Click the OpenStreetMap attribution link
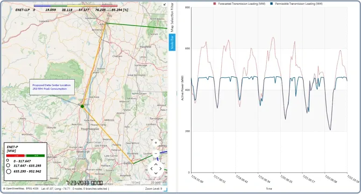The image size is (361, 194). [16, 188]
